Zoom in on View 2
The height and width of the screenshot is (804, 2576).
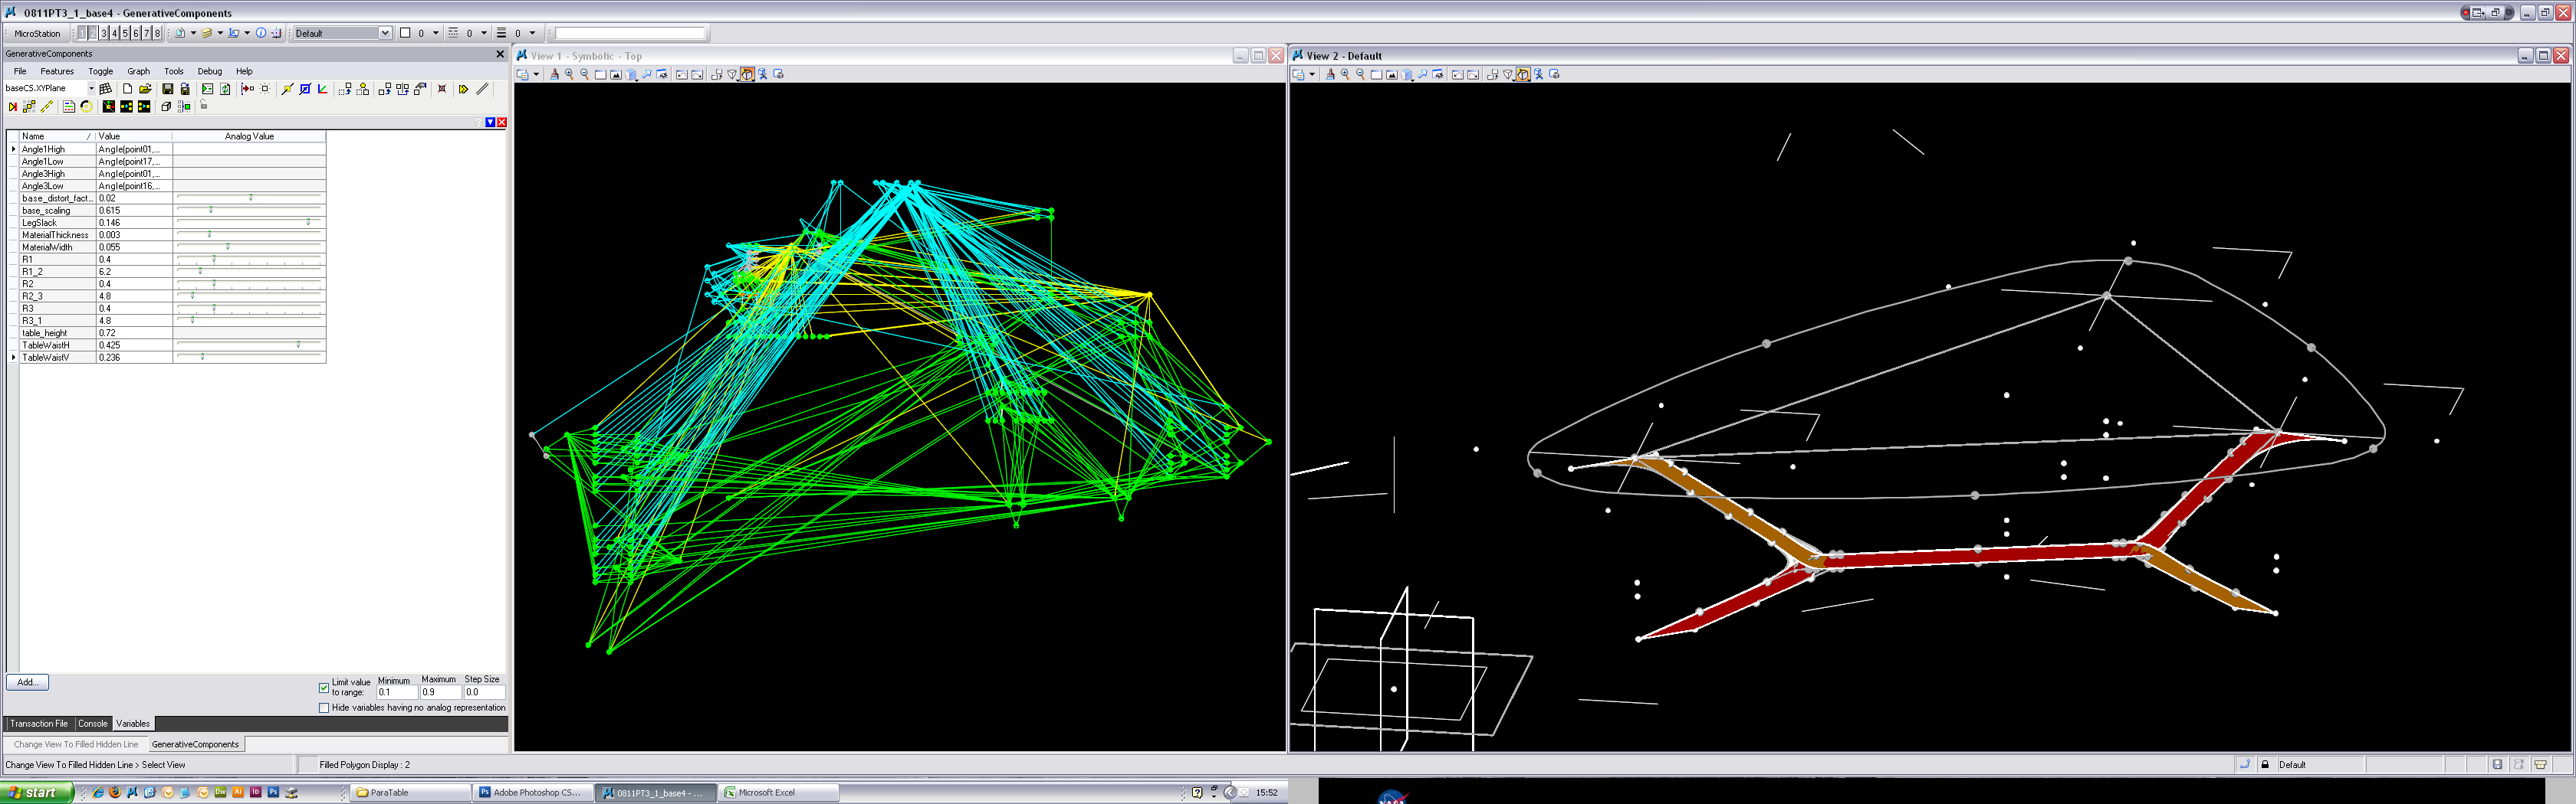[1345, 75]
